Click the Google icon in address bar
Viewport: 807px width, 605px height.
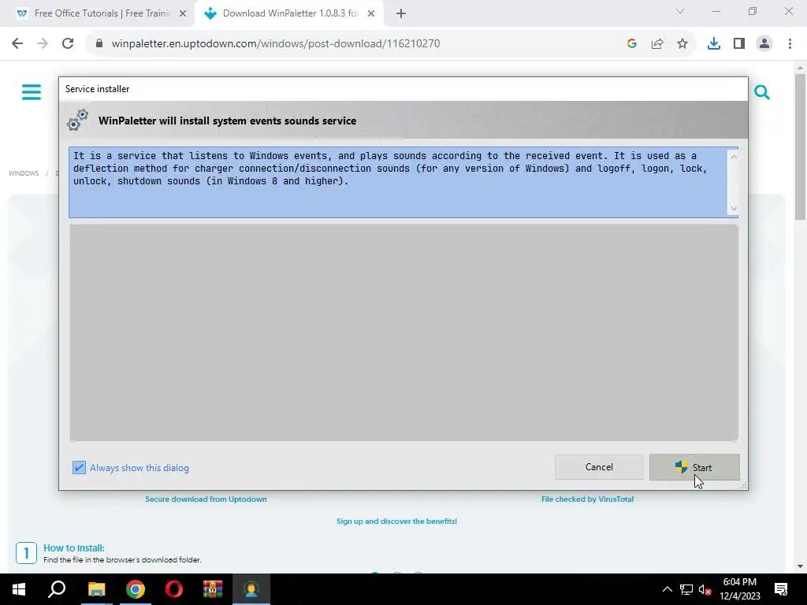pyautogui.click(x=632, y=44)
